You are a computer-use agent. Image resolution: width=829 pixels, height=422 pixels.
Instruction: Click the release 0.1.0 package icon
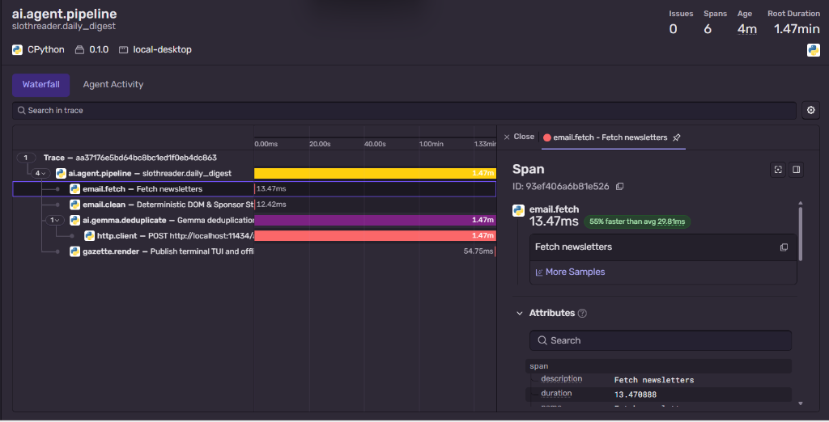point(79,49)
